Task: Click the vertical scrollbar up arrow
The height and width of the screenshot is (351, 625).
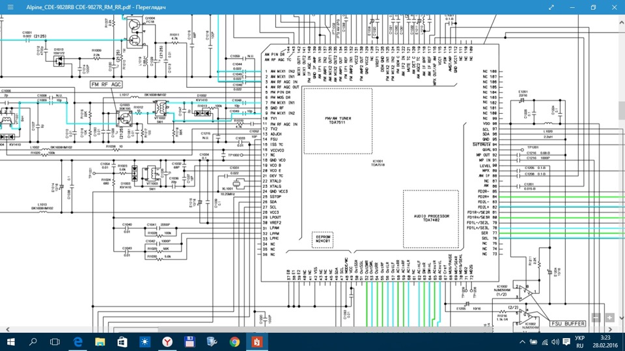Action: [621, 23]
